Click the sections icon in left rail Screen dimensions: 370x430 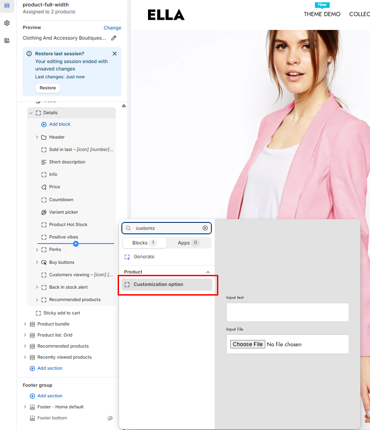coord(7,6)
